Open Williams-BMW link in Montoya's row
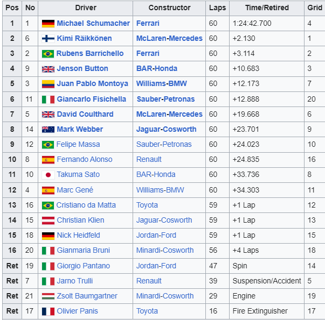This screenshot has width=325, height=320. (162, 83)
